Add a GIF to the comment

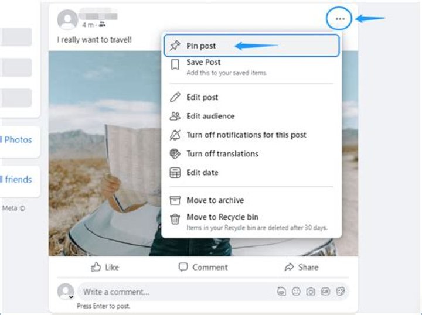(x=325, y=292)
